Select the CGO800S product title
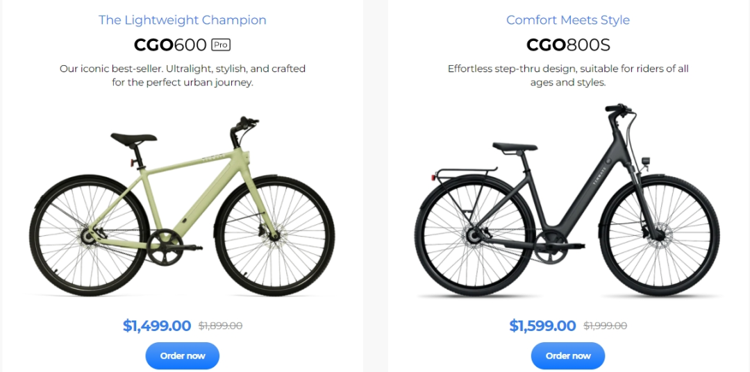Viewport: 750px width, 372px height. click(x=568, y=45)
